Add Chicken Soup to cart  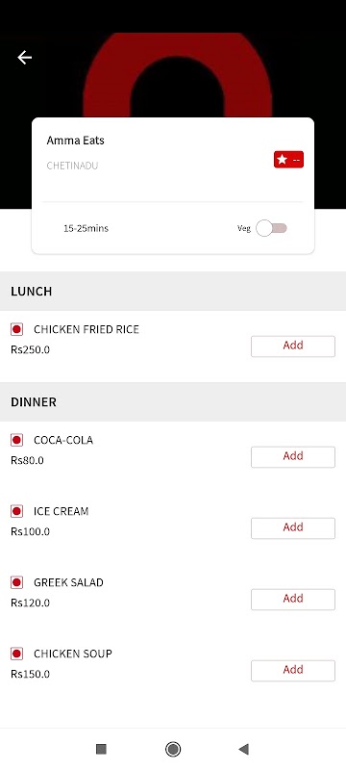point(293,671)
